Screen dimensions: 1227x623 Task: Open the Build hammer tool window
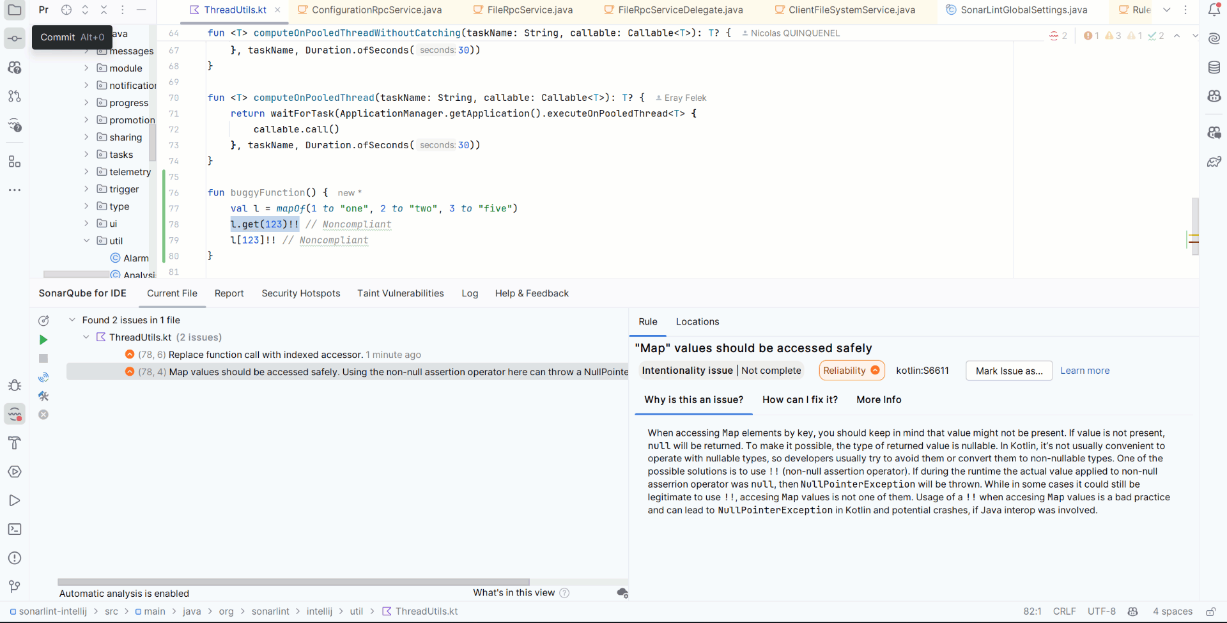click(15, 443)
